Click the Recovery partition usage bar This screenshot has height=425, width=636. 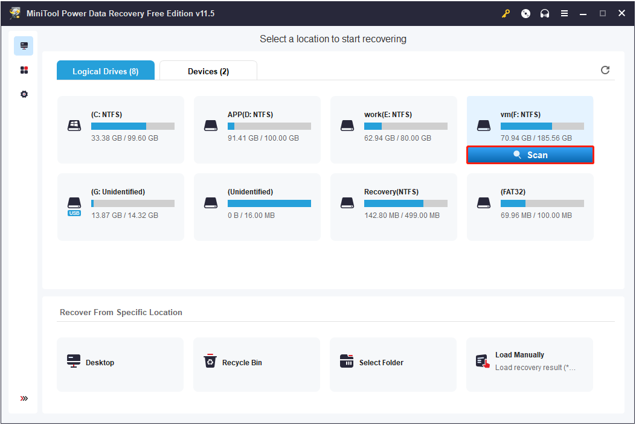coord(406,203)
